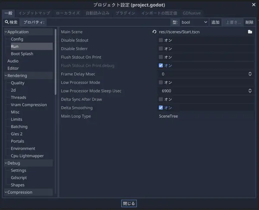Select Vram Compression item
The image size is (259, 210).
tap(29, 105)
